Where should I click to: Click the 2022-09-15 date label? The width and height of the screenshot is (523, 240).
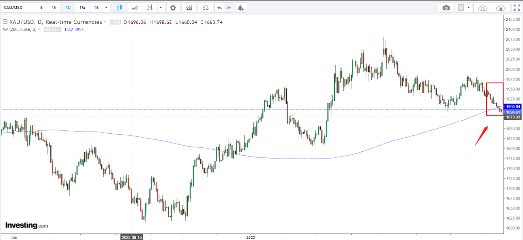(x=132, y=237)
